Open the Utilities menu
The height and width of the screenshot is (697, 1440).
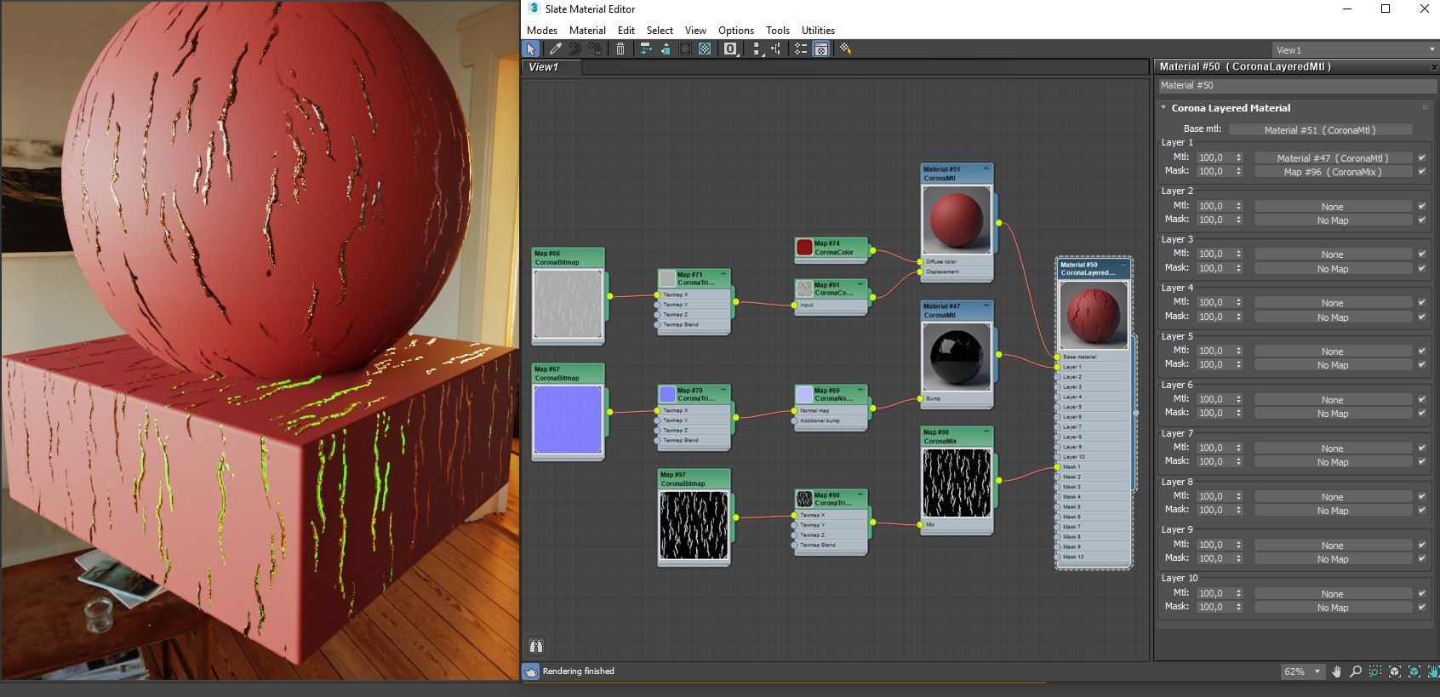(818, 30)
